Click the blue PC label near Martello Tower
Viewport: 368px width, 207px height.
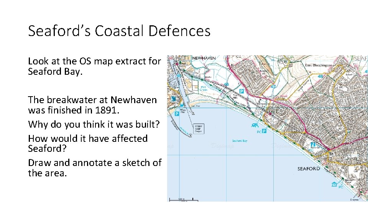click(341, 187)
